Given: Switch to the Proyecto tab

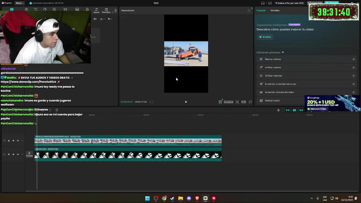Looking at the screenshot, I should click(x=261, y=10).
